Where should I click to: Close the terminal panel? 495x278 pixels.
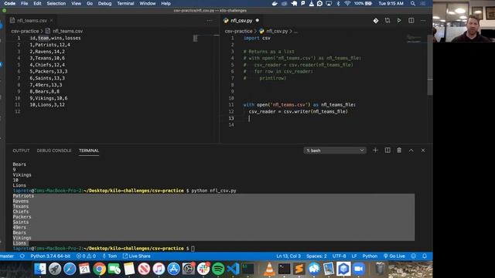(423, 151)
